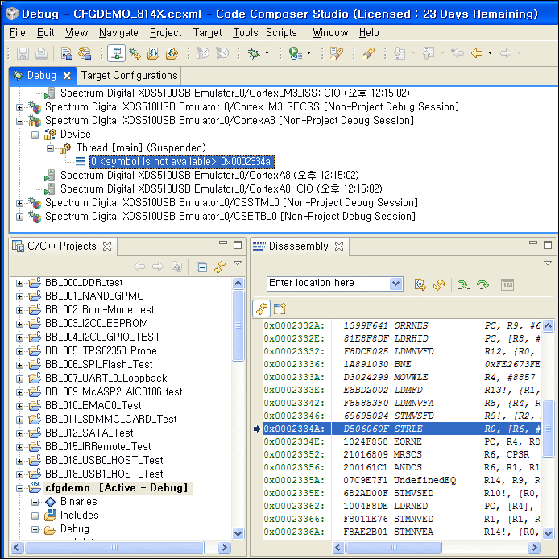Open the Back history dropdown arrow
559x559 pixels.
pos(491,53)
